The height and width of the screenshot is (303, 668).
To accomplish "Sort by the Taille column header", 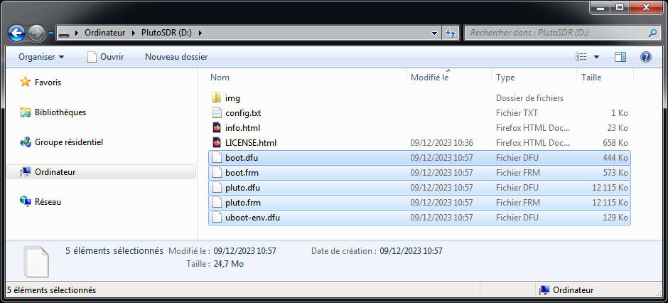I will [x=591, y=77].
